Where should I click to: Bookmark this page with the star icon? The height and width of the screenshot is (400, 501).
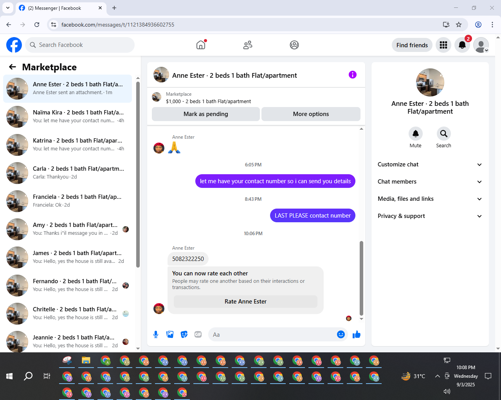pos(459,25)
